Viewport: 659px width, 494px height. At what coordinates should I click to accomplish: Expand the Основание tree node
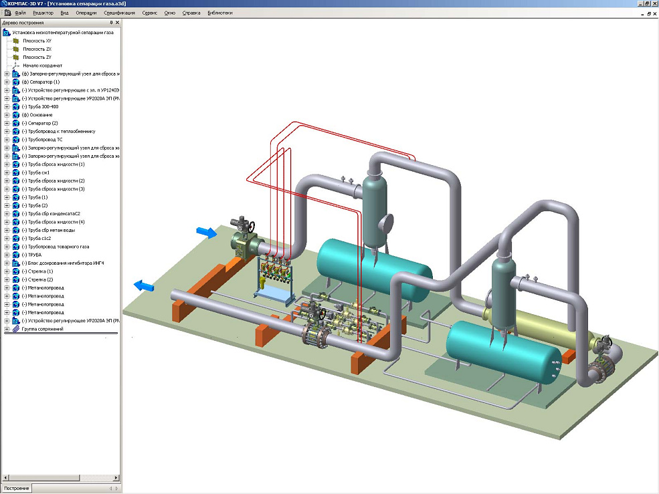coord(7,115)
